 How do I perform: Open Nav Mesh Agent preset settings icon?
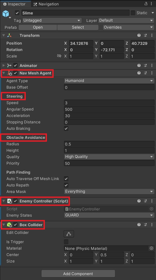[x=145, y=73]
